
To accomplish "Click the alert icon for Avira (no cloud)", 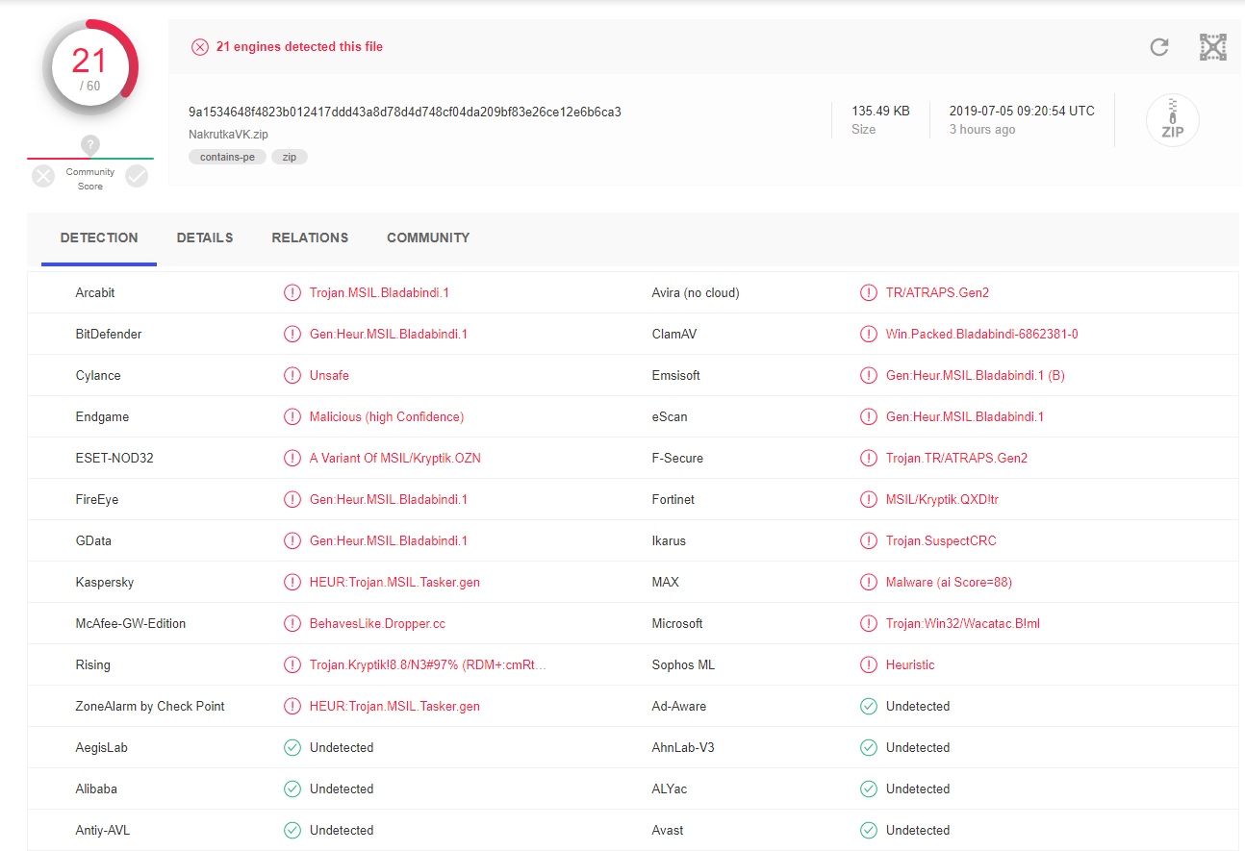I will tap(869, 292).
